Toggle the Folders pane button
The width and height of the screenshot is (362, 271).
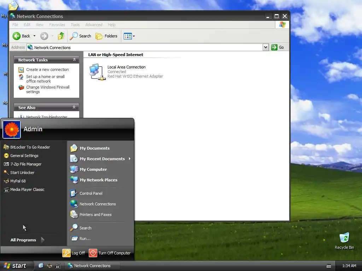coord(106,36)
